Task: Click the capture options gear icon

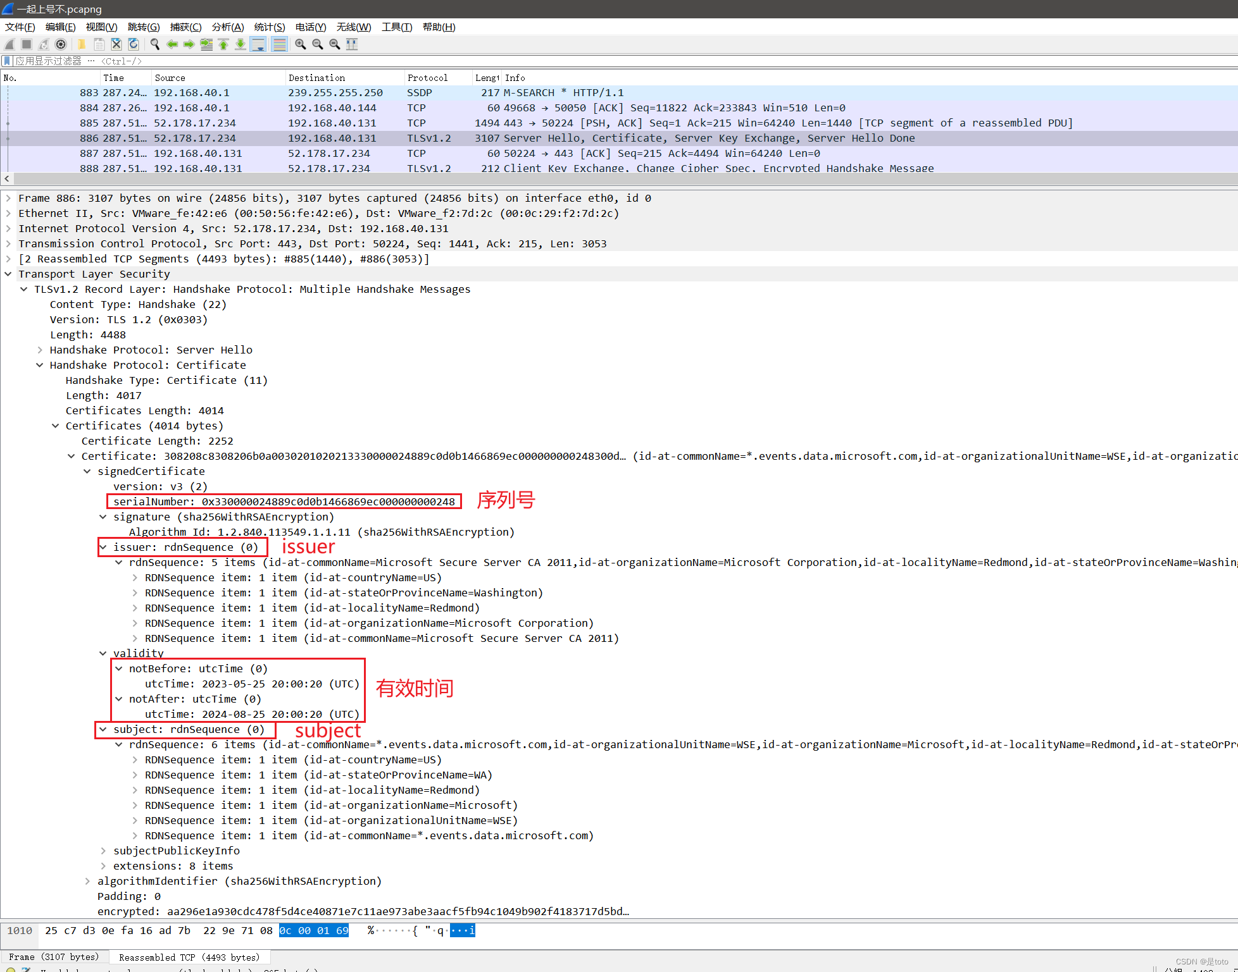Action: 61,44
